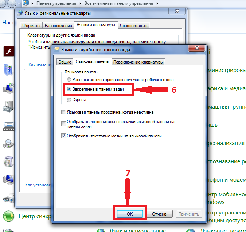Screen dimensions: 246x232
Task: Open the 'Переключение клавиатуры' tab
Action: [138, 62]
